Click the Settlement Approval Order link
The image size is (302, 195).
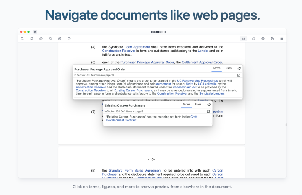pyautogui.click(x=202, y=62)
